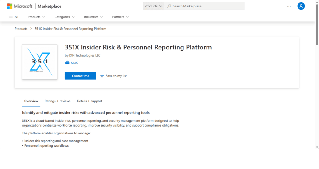
Task: Click the 351X product logo thumbnail
Action: pyautogui.click(x=40, y=62)
